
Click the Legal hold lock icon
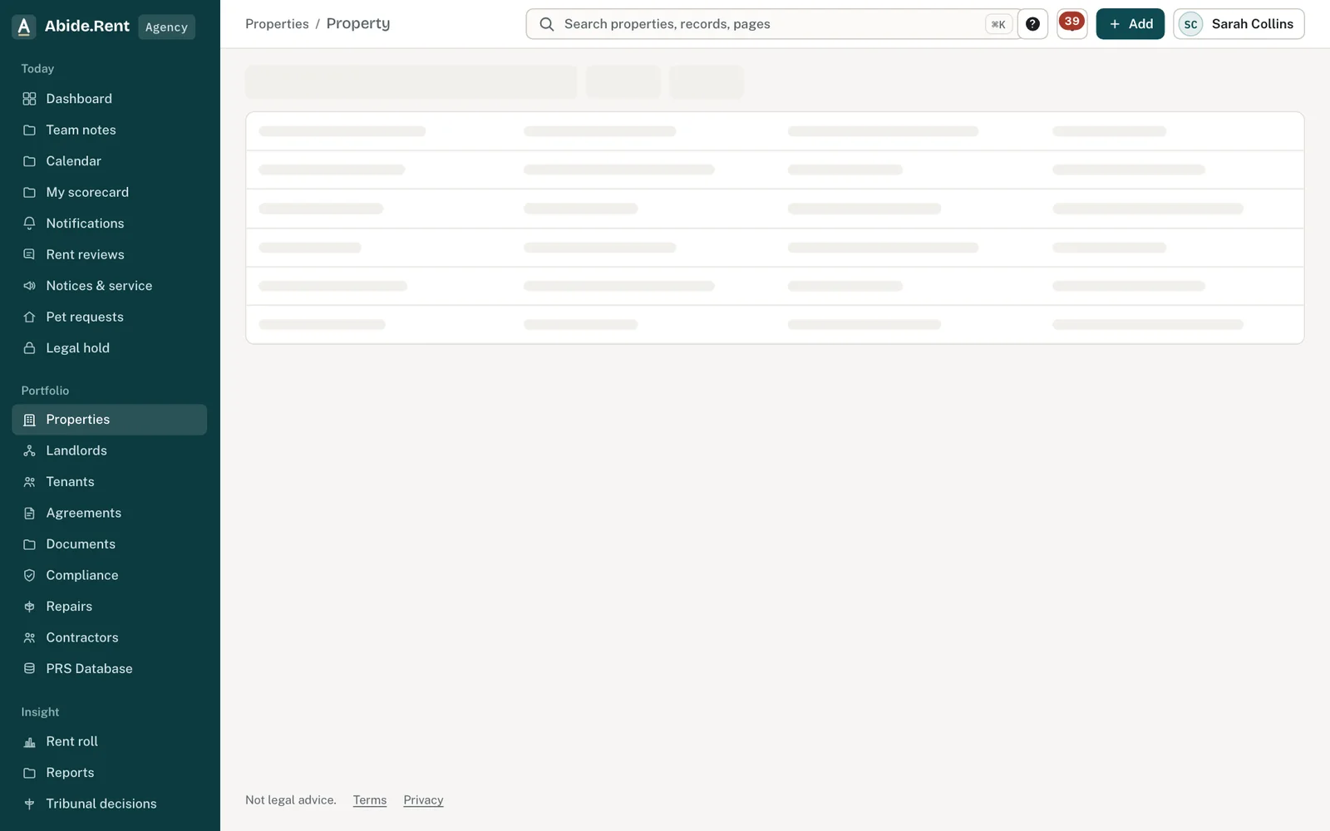coord(29,348)
